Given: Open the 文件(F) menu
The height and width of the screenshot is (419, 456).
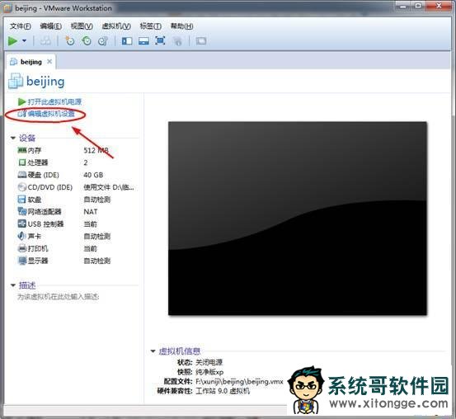Looking at the screenshot, I should coord(21,26).
